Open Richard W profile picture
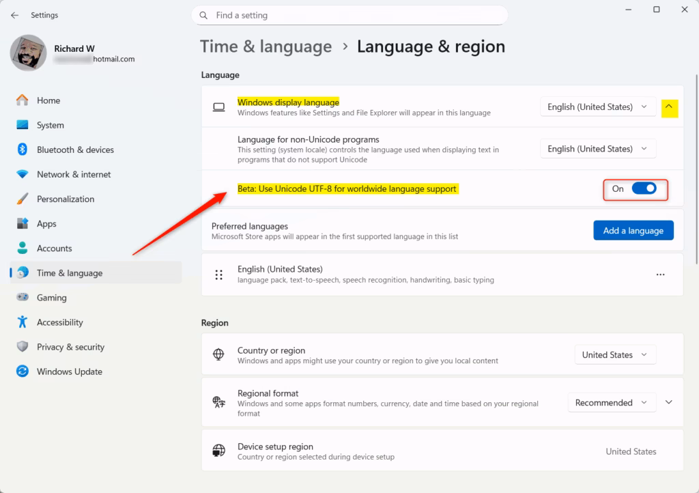 pos(29,53)
